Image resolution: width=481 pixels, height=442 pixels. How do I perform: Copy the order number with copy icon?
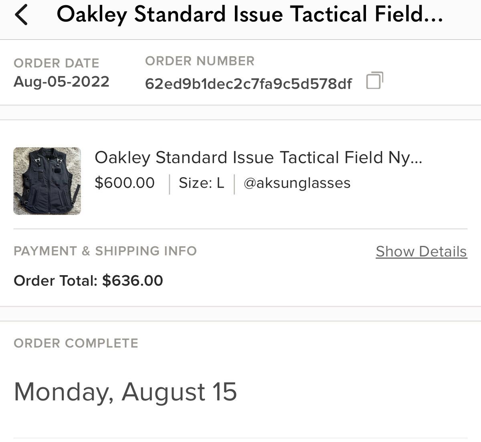[374, 81]
